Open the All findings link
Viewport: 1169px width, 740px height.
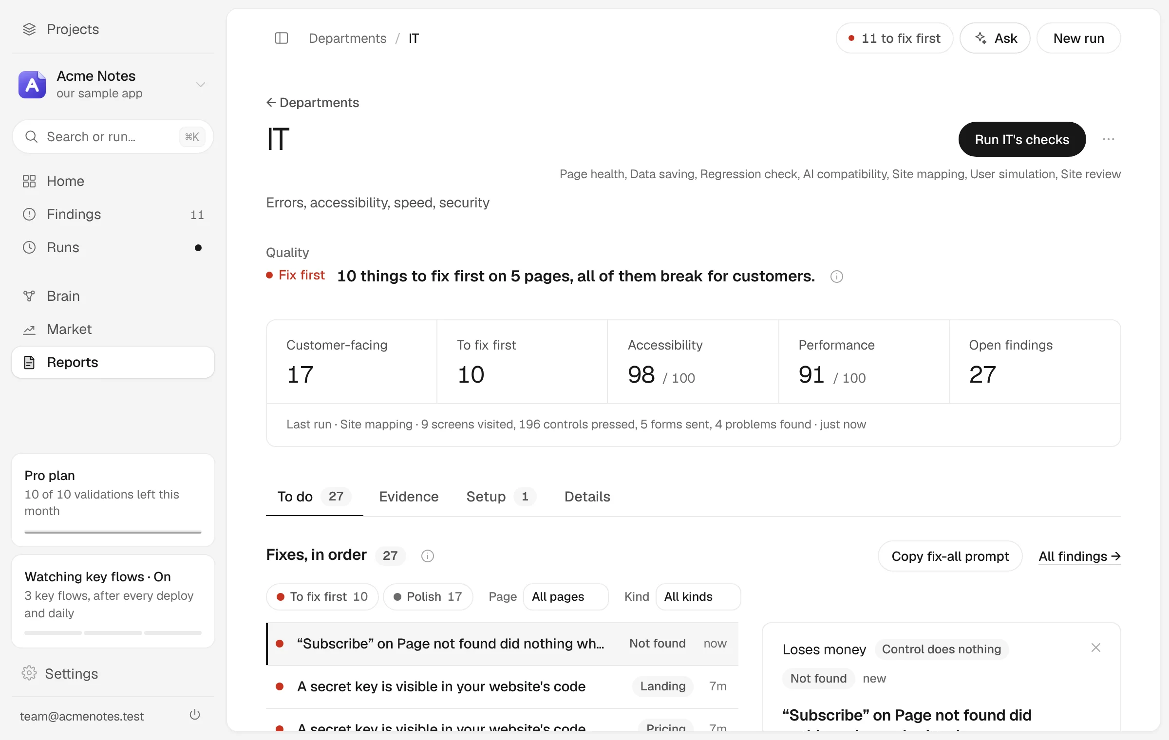[1079, 556]
